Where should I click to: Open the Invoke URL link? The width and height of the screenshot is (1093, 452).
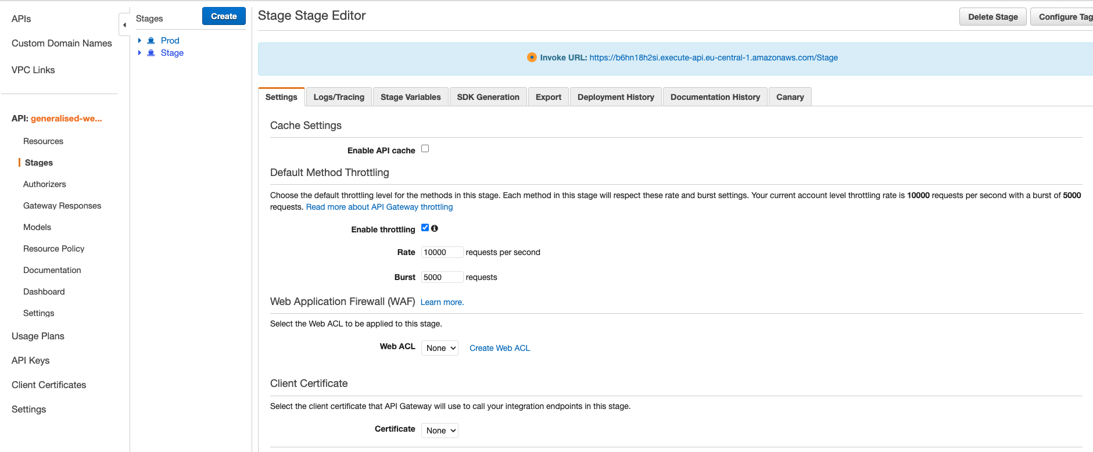click(713, 58)
